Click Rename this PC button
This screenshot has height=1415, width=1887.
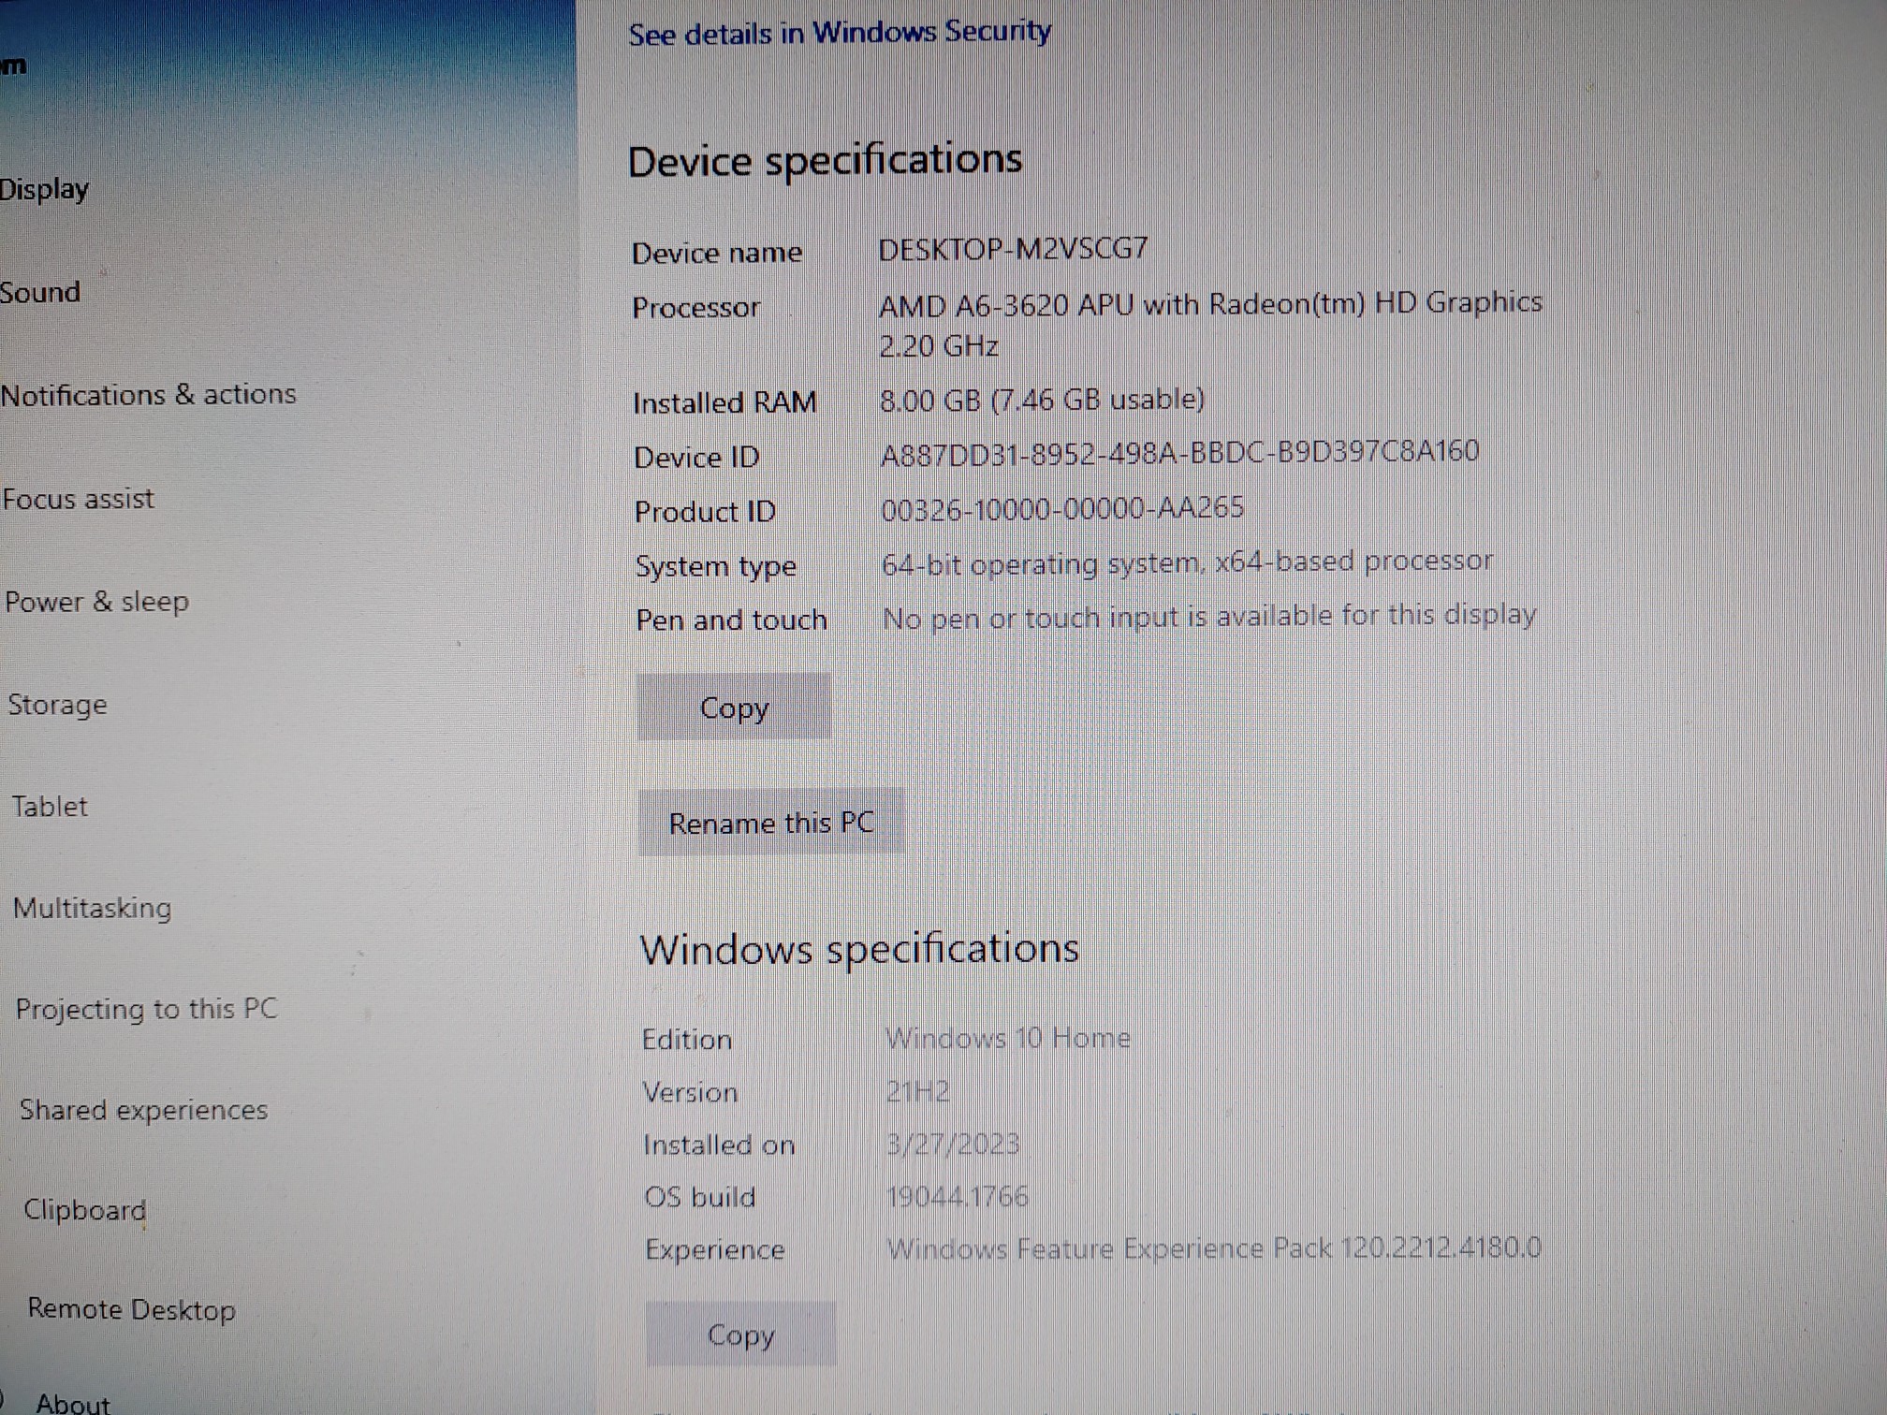[770, 823]
